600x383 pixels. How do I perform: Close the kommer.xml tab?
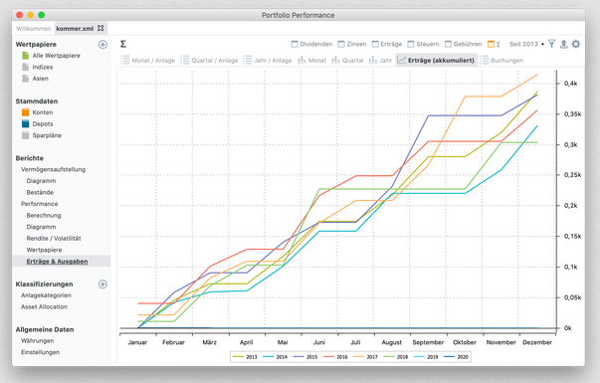click(x=100, y=28)
